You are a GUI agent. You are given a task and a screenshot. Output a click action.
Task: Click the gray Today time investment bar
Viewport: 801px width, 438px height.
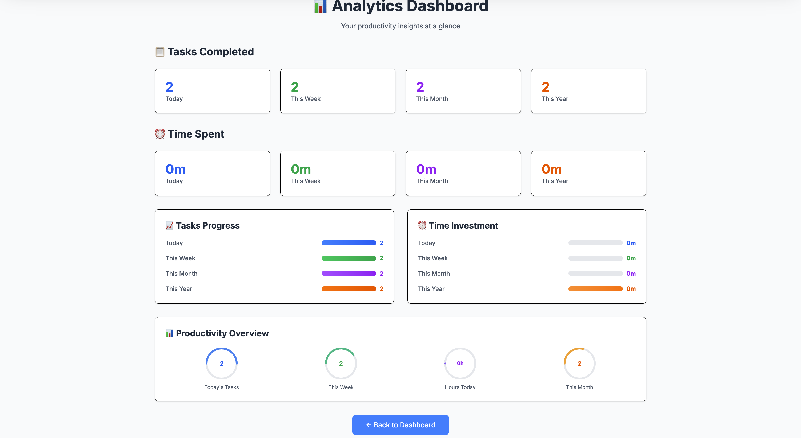(595, 243)
